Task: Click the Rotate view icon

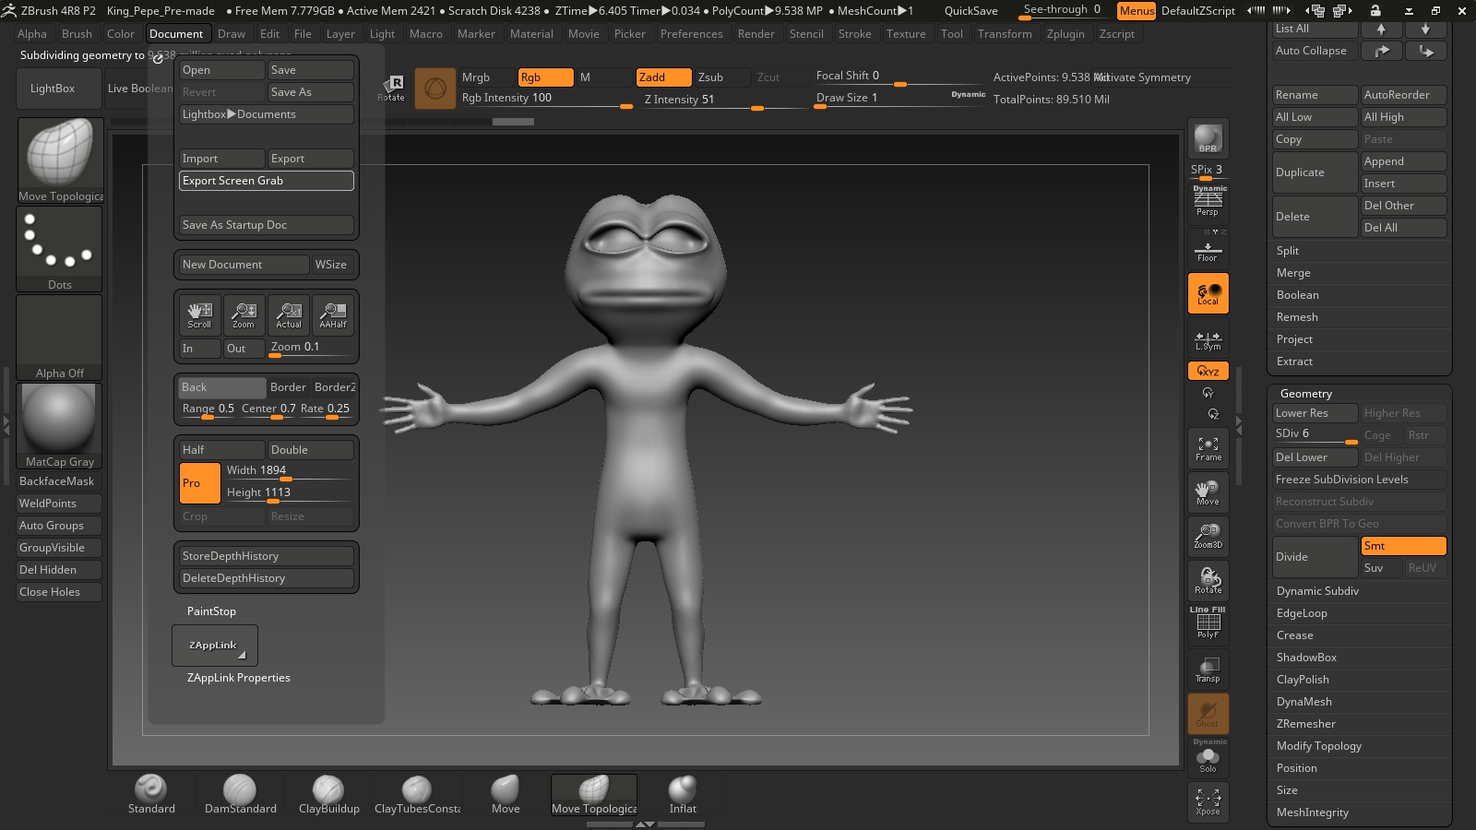Action: [1208, 580]
